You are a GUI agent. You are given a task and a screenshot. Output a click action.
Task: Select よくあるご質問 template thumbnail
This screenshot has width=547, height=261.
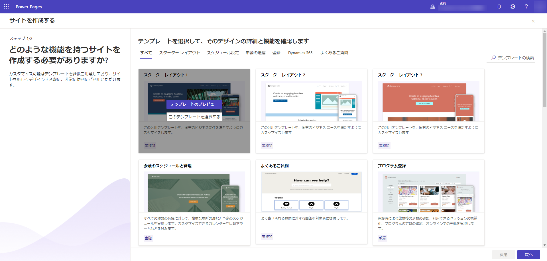(x=312, y=192)
